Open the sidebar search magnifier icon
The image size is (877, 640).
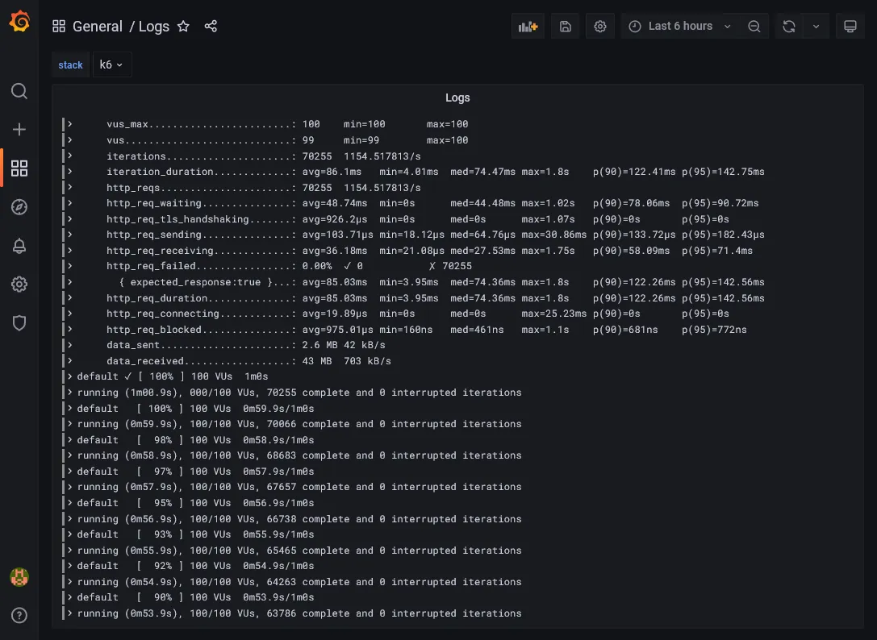19,91
